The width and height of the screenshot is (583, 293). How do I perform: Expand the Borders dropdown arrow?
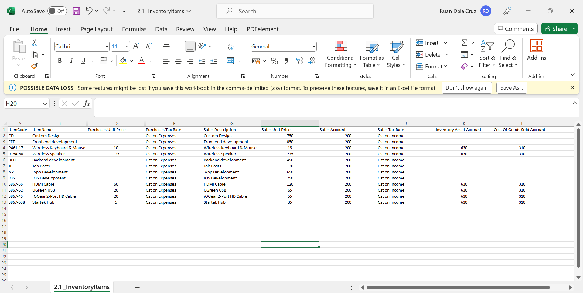[112, 61]
